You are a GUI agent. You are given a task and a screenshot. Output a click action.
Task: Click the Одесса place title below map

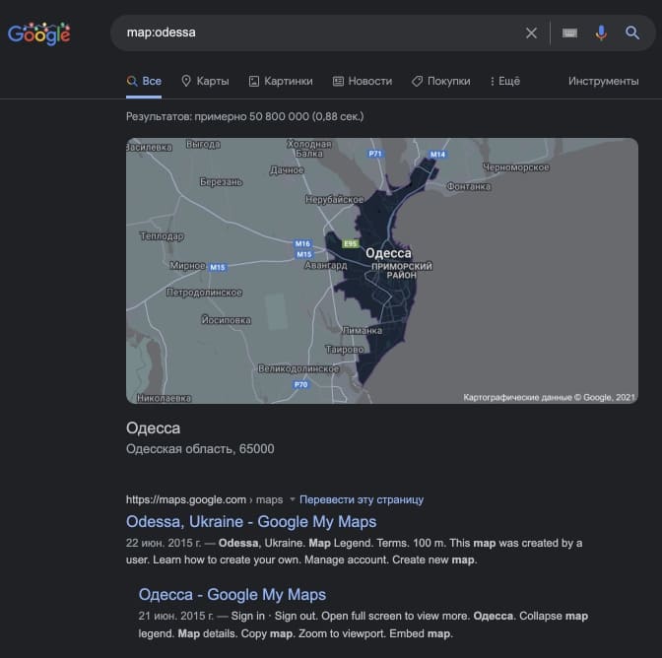[x=154, y=428]
